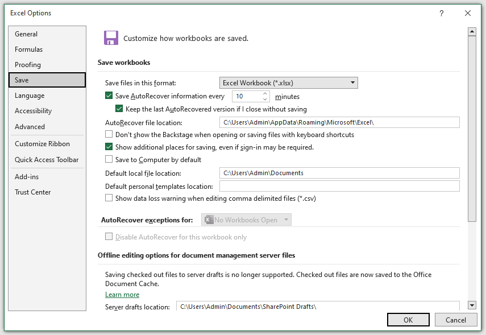Open Trust Center settings
The height and width of the screenshot is (335, 486).
(32, 192)
